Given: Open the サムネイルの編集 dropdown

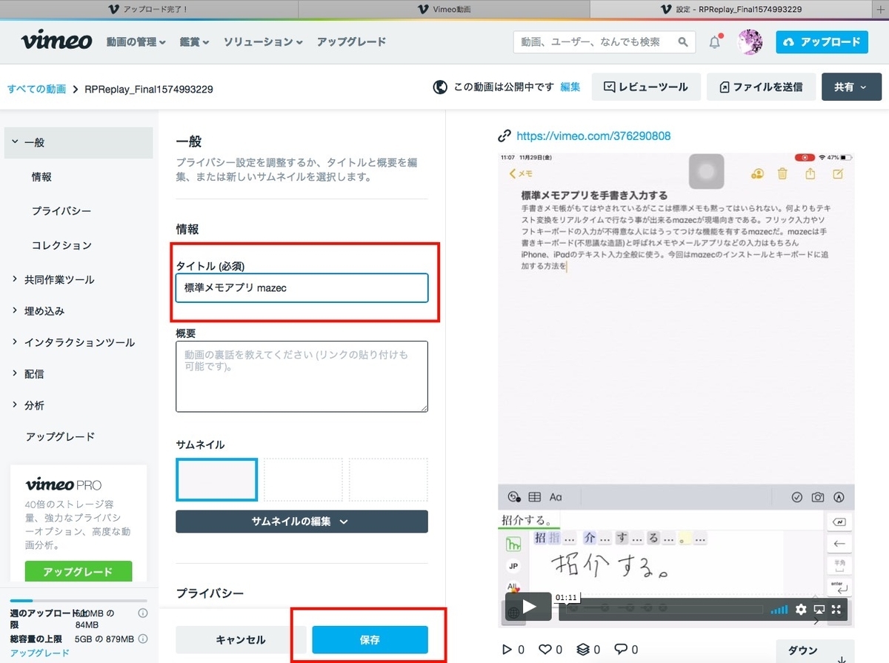Looking at the screenshot, I should 302,522.
